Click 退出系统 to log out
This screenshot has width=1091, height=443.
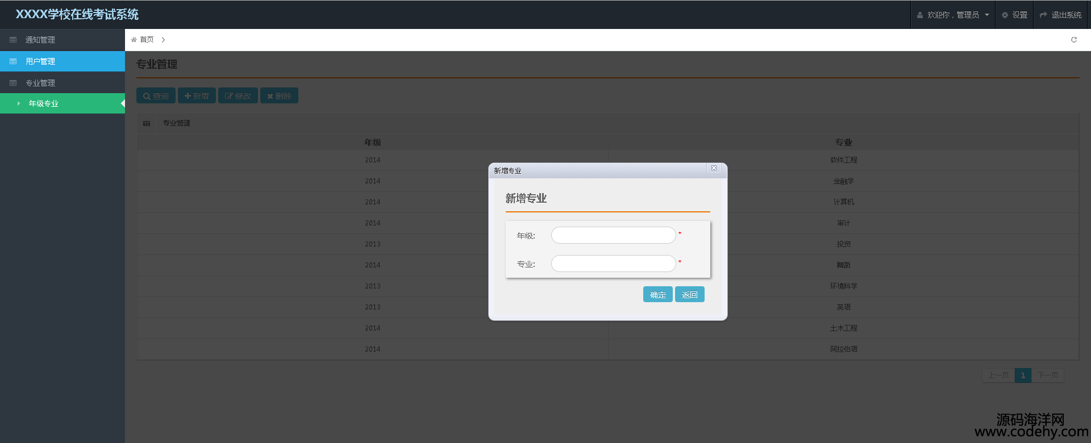click(1060, 15)
